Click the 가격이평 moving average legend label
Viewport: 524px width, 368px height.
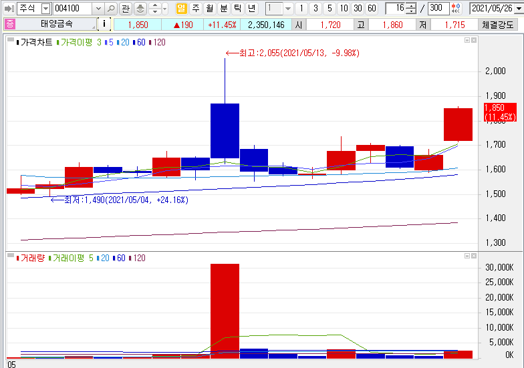pyautogui.click(x=76, y=43)
